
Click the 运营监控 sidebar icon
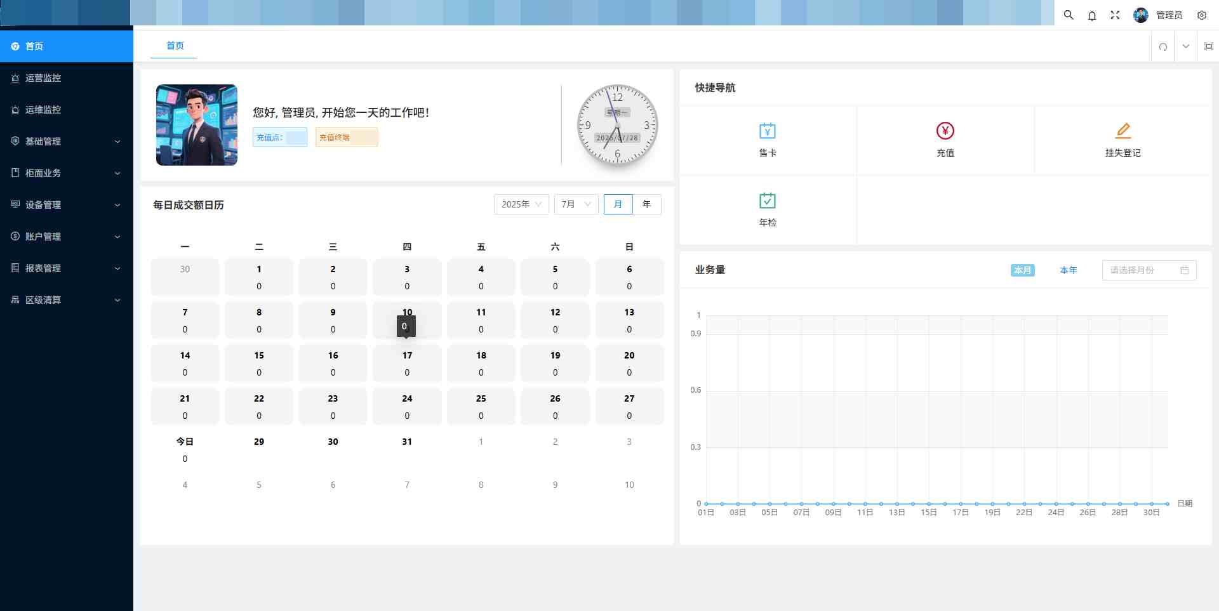pyautogui.click(x=15, y=78)
